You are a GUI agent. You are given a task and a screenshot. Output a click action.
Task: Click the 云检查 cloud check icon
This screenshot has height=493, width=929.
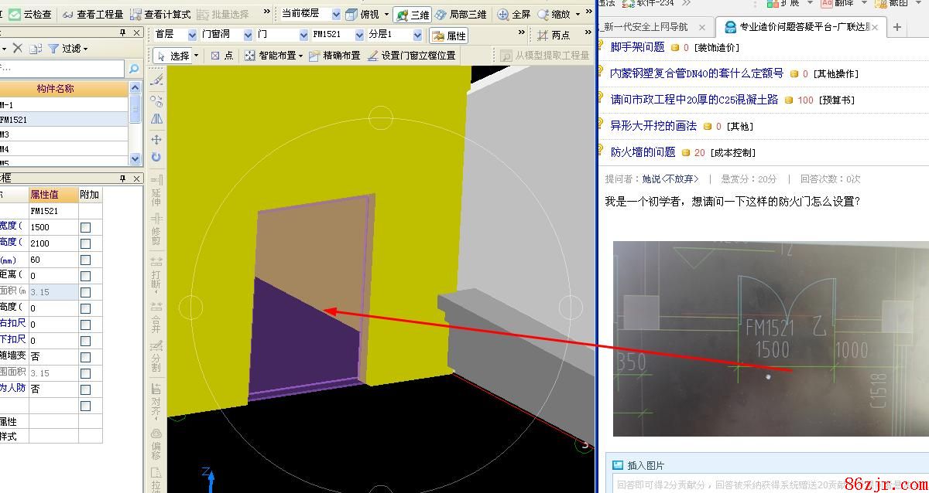coord(14,14)
